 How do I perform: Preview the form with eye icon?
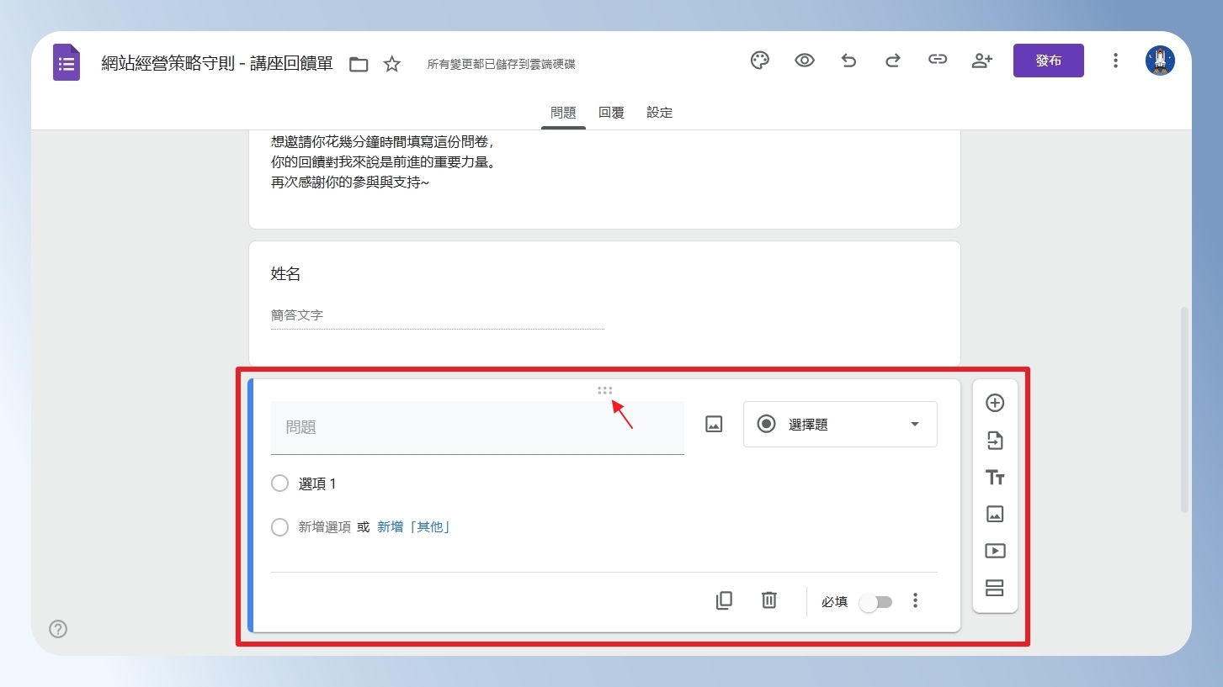pos(805,61)
